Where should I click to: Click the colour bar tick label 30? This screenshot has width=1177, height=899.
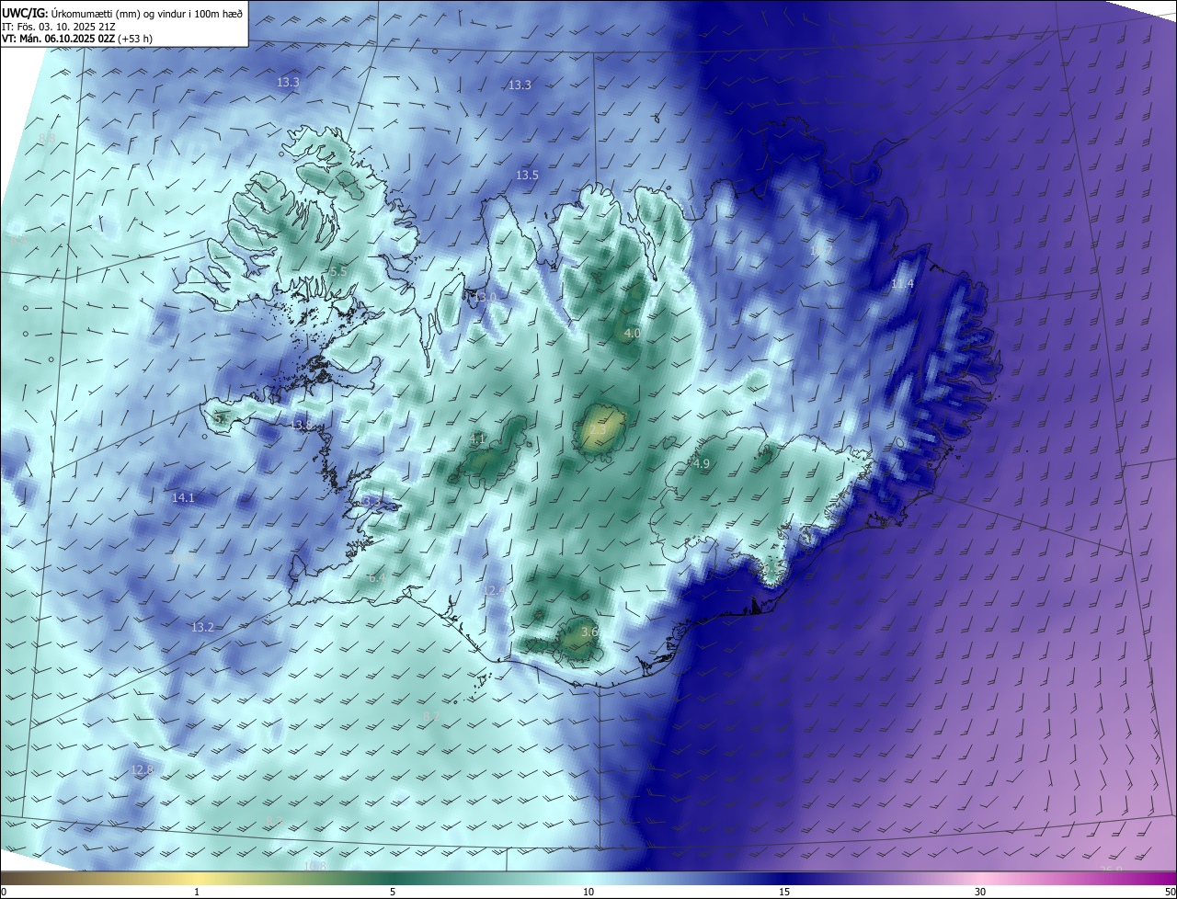pos(980,892)
